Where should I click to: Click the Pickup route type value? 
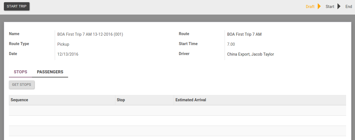(x=63, y=44)
